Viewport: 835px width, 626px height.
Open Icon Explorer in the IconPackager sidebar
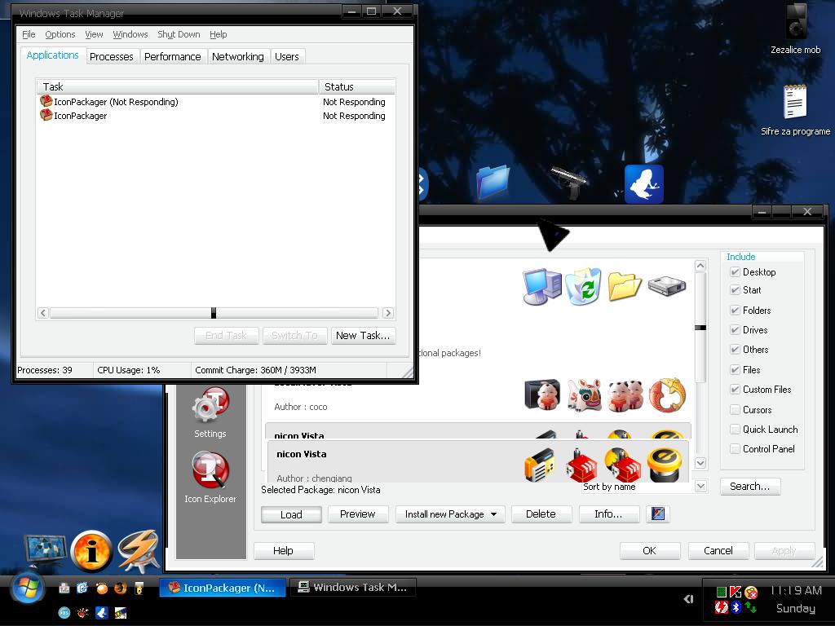click(210, 478)
